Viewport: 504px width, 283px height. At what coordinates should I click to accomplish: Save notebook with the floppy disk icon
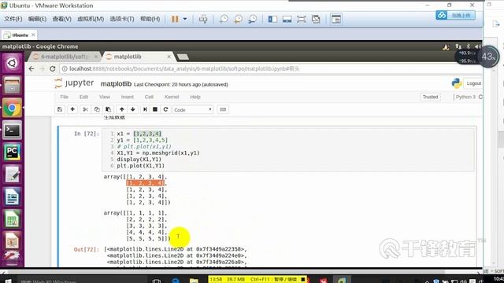click(60, 109)
